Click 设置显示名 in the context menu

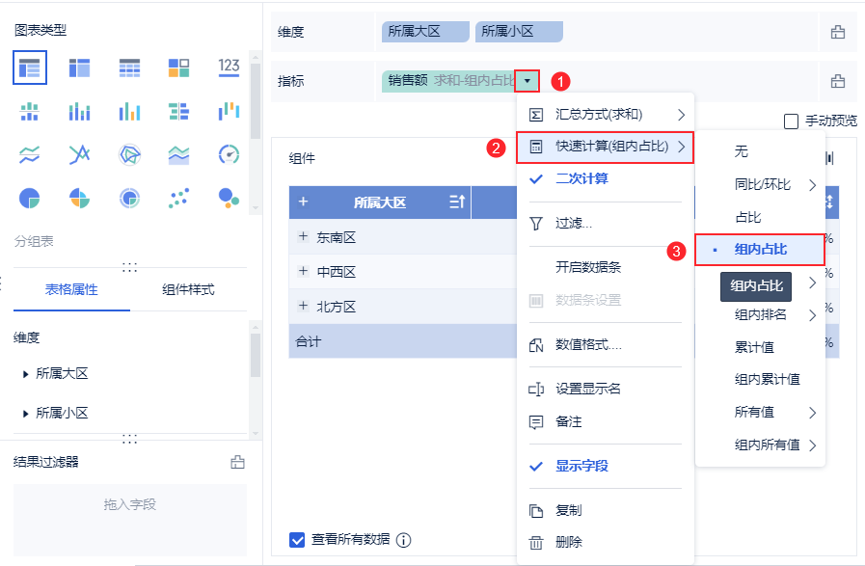click(x=588, y=390)
